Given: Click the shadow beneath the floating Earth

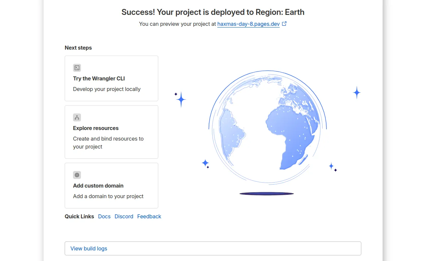Looking at the screenshot, I should pyautogui.click(x=266, y=193).
